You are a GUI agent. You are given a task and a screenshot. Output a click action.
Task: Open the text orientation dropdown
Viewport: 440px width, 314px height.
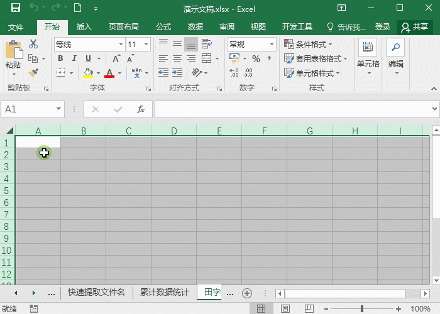click(206, 73)
